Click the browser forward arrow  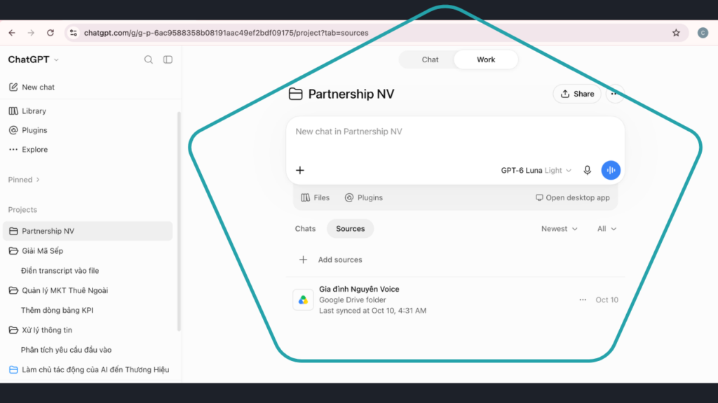(31, 33)
